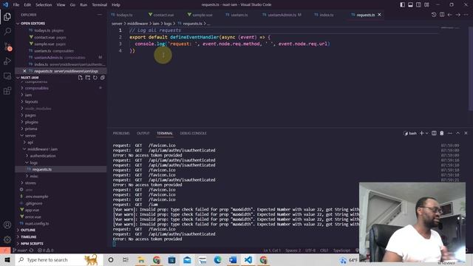The height and width of the screenshot is (266, 473).
Task: Open new terminal dropdown arrow
Action: (427, 133)
